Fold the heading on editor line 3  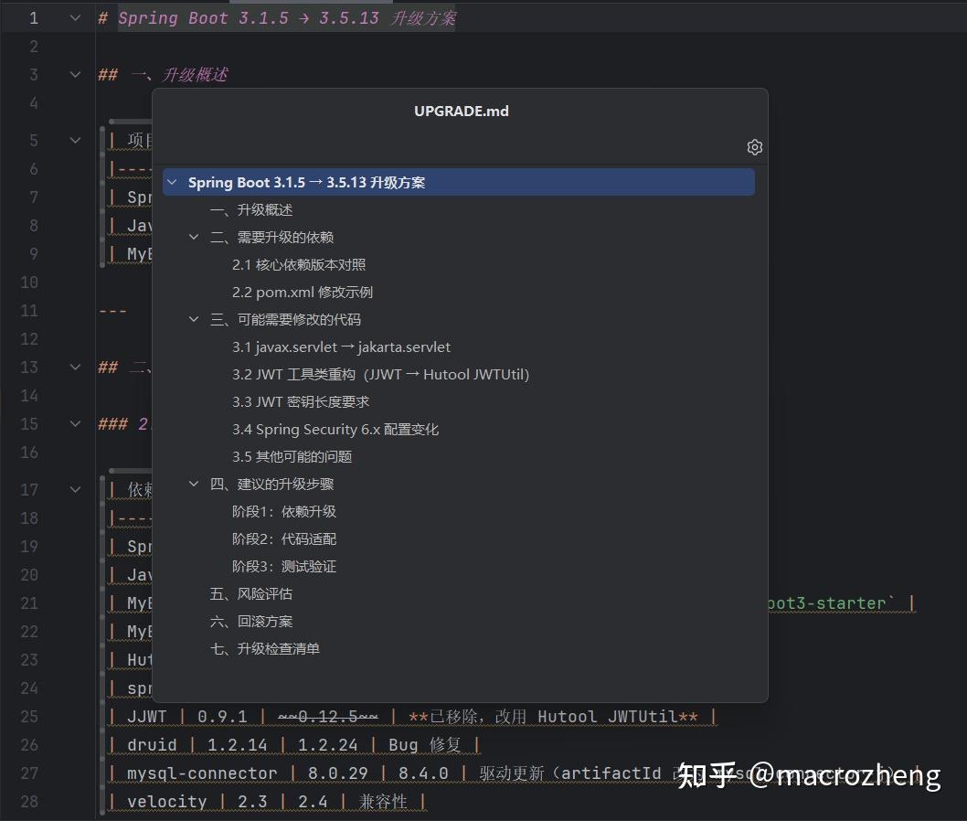pos(75,75)
